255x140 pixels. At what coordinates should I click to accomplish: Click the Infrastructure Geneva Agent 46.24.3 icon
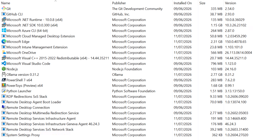(4, 124)
